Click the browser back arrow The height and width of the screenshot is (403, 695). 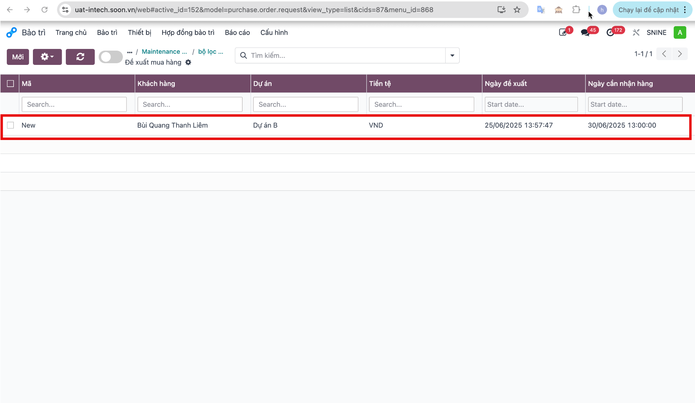click(x=10, y=10)
